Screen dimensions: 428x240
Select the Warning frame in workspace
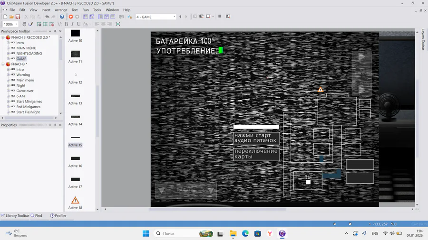coord(23,75)
